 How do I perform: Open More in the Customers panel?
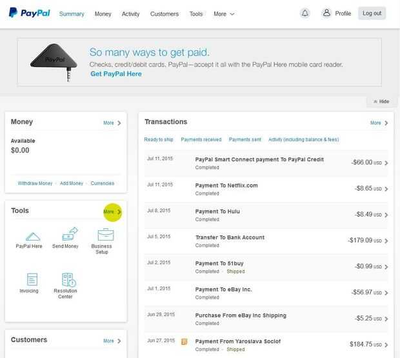[112, 341]
